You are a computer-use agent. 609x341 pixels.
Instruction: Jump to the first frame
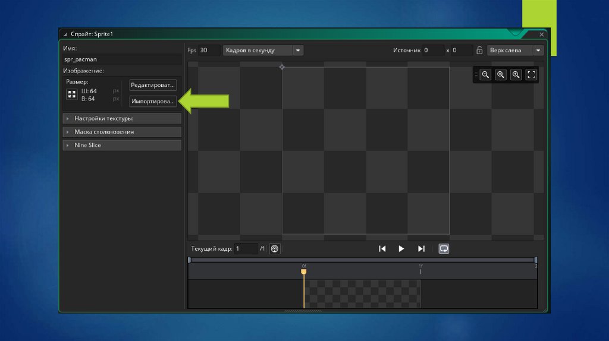coord(382,249)
